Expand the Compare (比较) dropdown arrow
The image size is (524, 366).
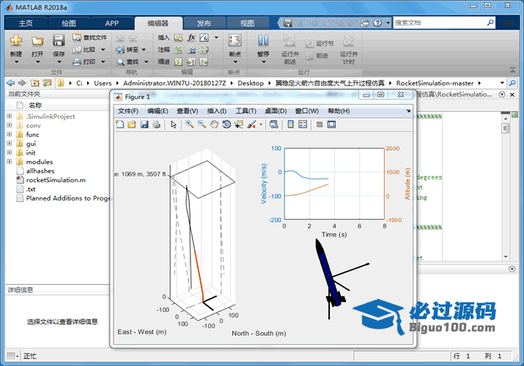[103, 50]
